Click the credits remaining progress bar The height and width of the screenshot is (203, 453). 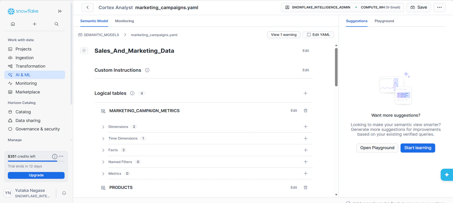coord(36,161)
